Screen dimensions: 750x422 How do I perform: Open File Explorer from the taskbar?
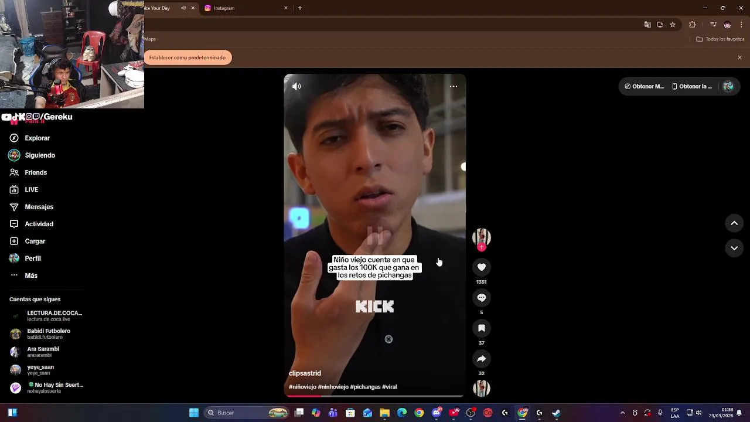coord(385,413)
